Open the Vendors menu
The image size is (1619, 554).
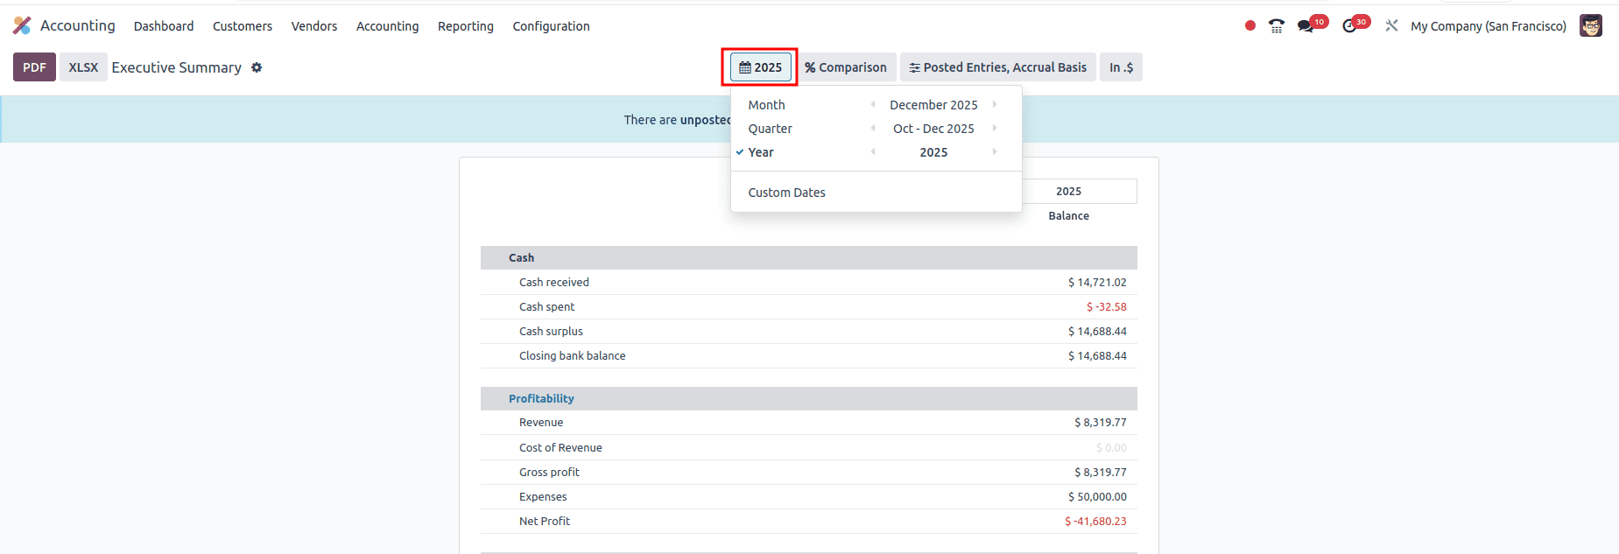point(314,26)
